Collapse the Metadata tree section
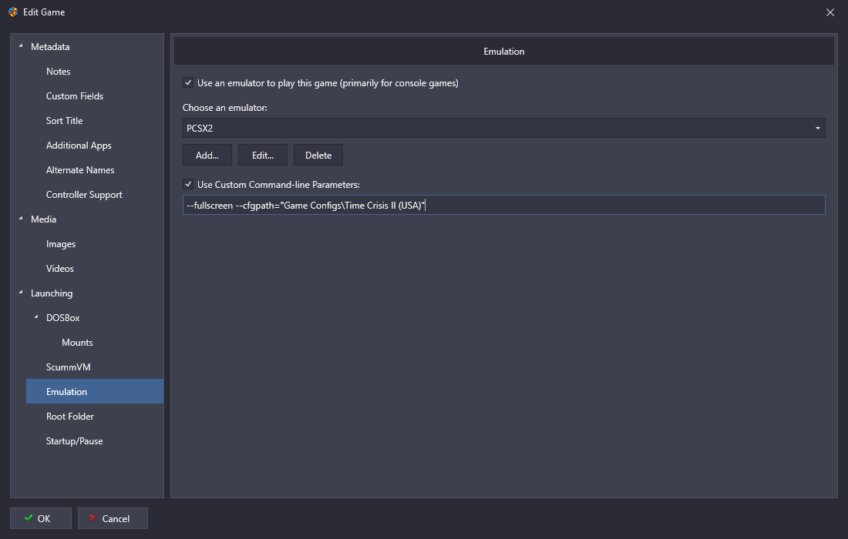 pos(21,46)
